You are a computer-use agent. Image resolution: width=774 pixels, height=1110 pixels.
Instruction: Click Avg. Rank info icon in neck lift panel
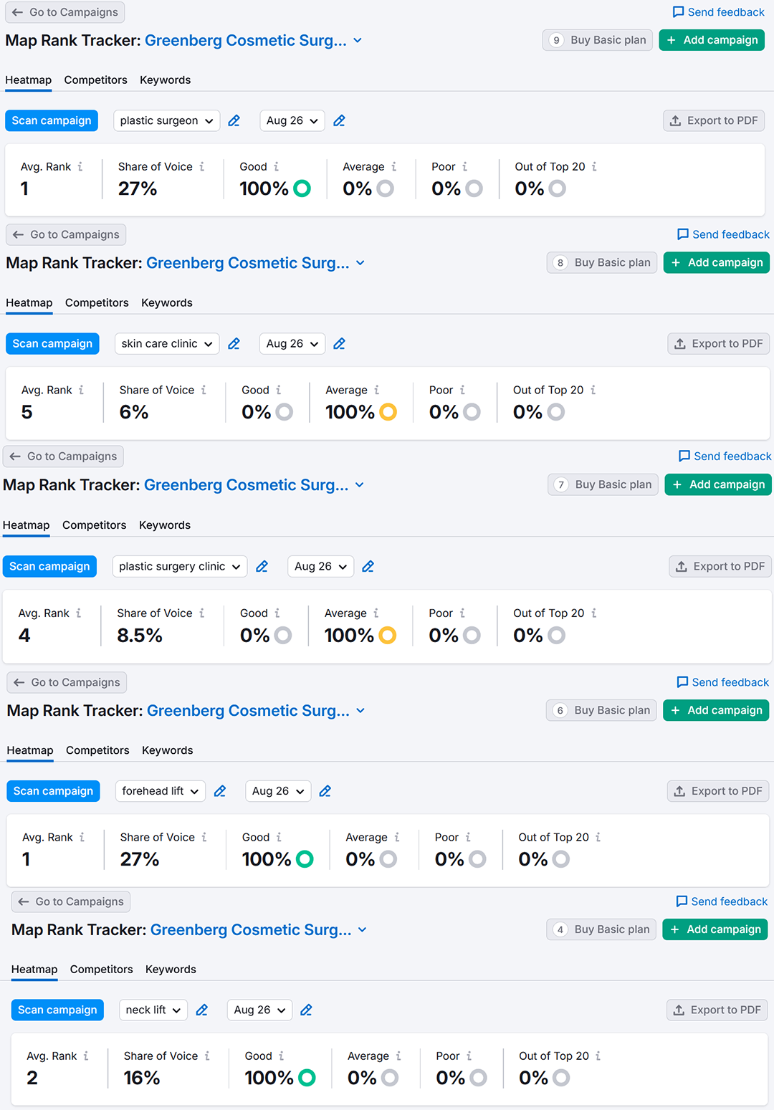click(x=86, y=1056)
